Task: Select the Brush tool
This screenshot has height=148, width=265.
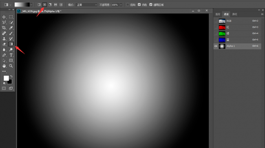Action: click(x=11, y=33)
